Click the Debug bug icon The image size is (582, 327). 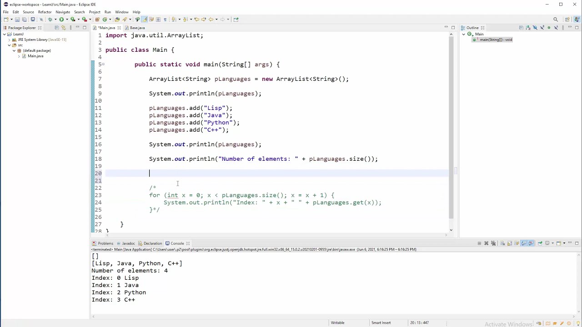pos(50,19)
